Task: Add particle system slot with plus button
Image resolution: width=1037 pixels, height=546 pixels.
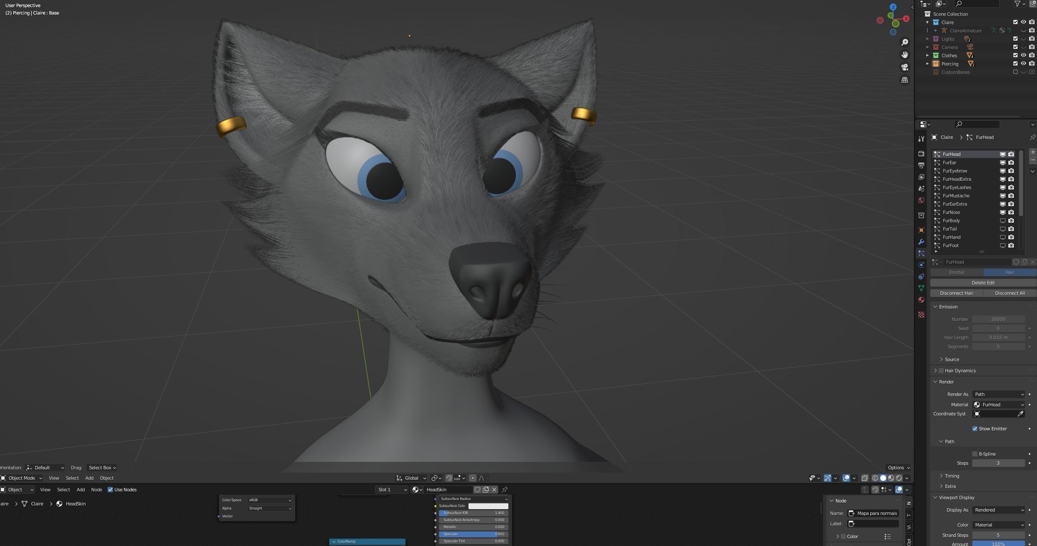Action: point(1032,152)
